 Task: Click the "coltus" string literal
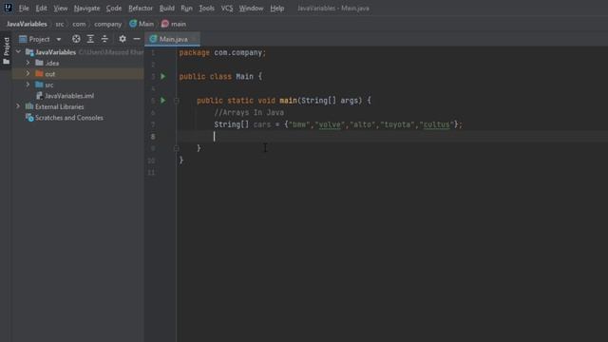436,124
